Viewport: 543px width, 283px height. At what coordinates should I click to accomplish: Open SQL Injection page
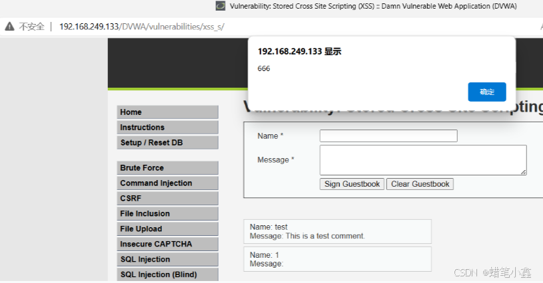click(x=168, y=259)
